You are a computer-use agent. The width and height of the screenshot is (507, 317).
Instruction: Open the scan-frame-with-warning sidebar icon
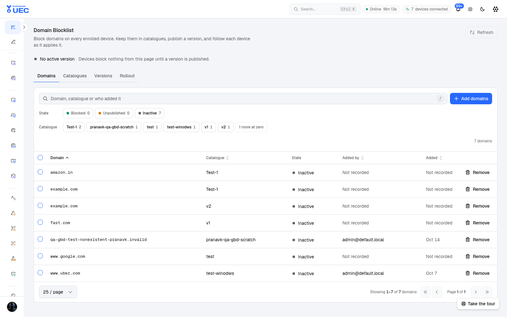(13, 228)
